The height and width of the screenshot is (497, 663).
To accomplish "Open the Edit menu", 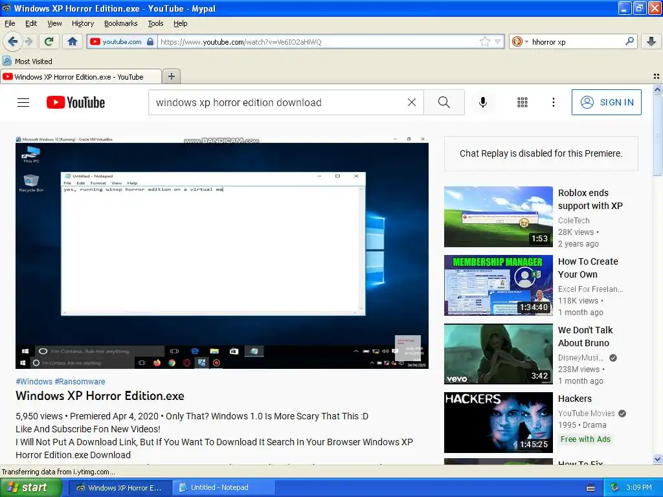I will 31,23.
